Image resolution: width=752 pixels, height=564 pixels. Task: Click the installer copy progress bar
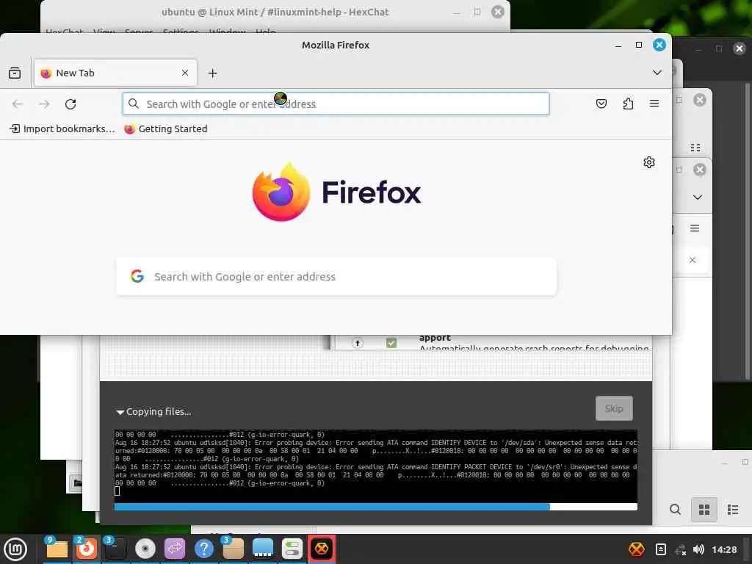point(375,507)
